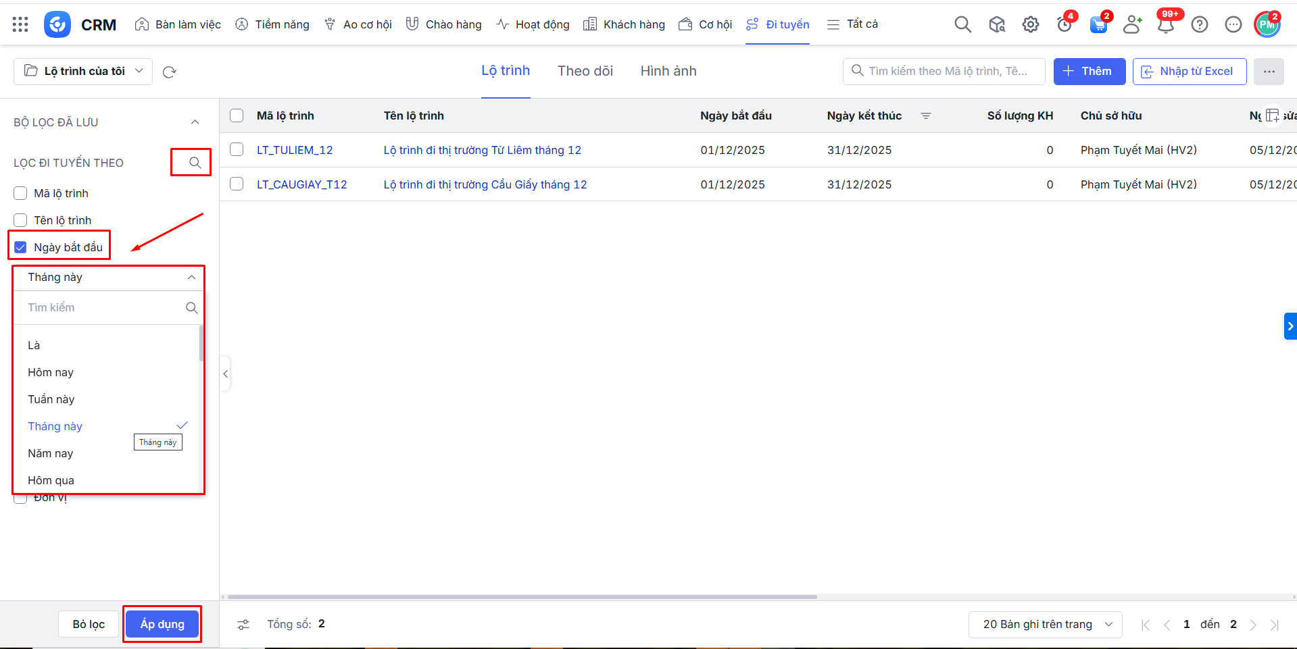Image resolution: width=1297 pixels, height=649 pixels.
Task: Choose Tuần này from the date options
Action: pos(51,399)
